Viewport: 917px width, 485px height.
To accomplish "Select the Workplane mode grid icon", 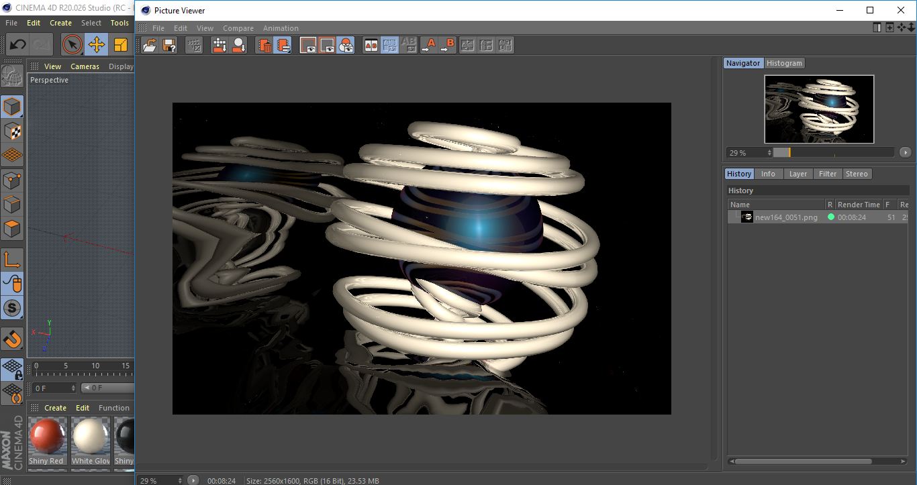I will [12, 155].
